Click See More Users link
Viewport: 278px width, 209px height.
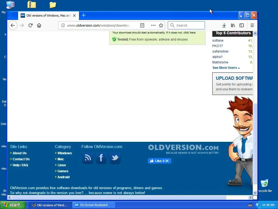pos(226,68)
